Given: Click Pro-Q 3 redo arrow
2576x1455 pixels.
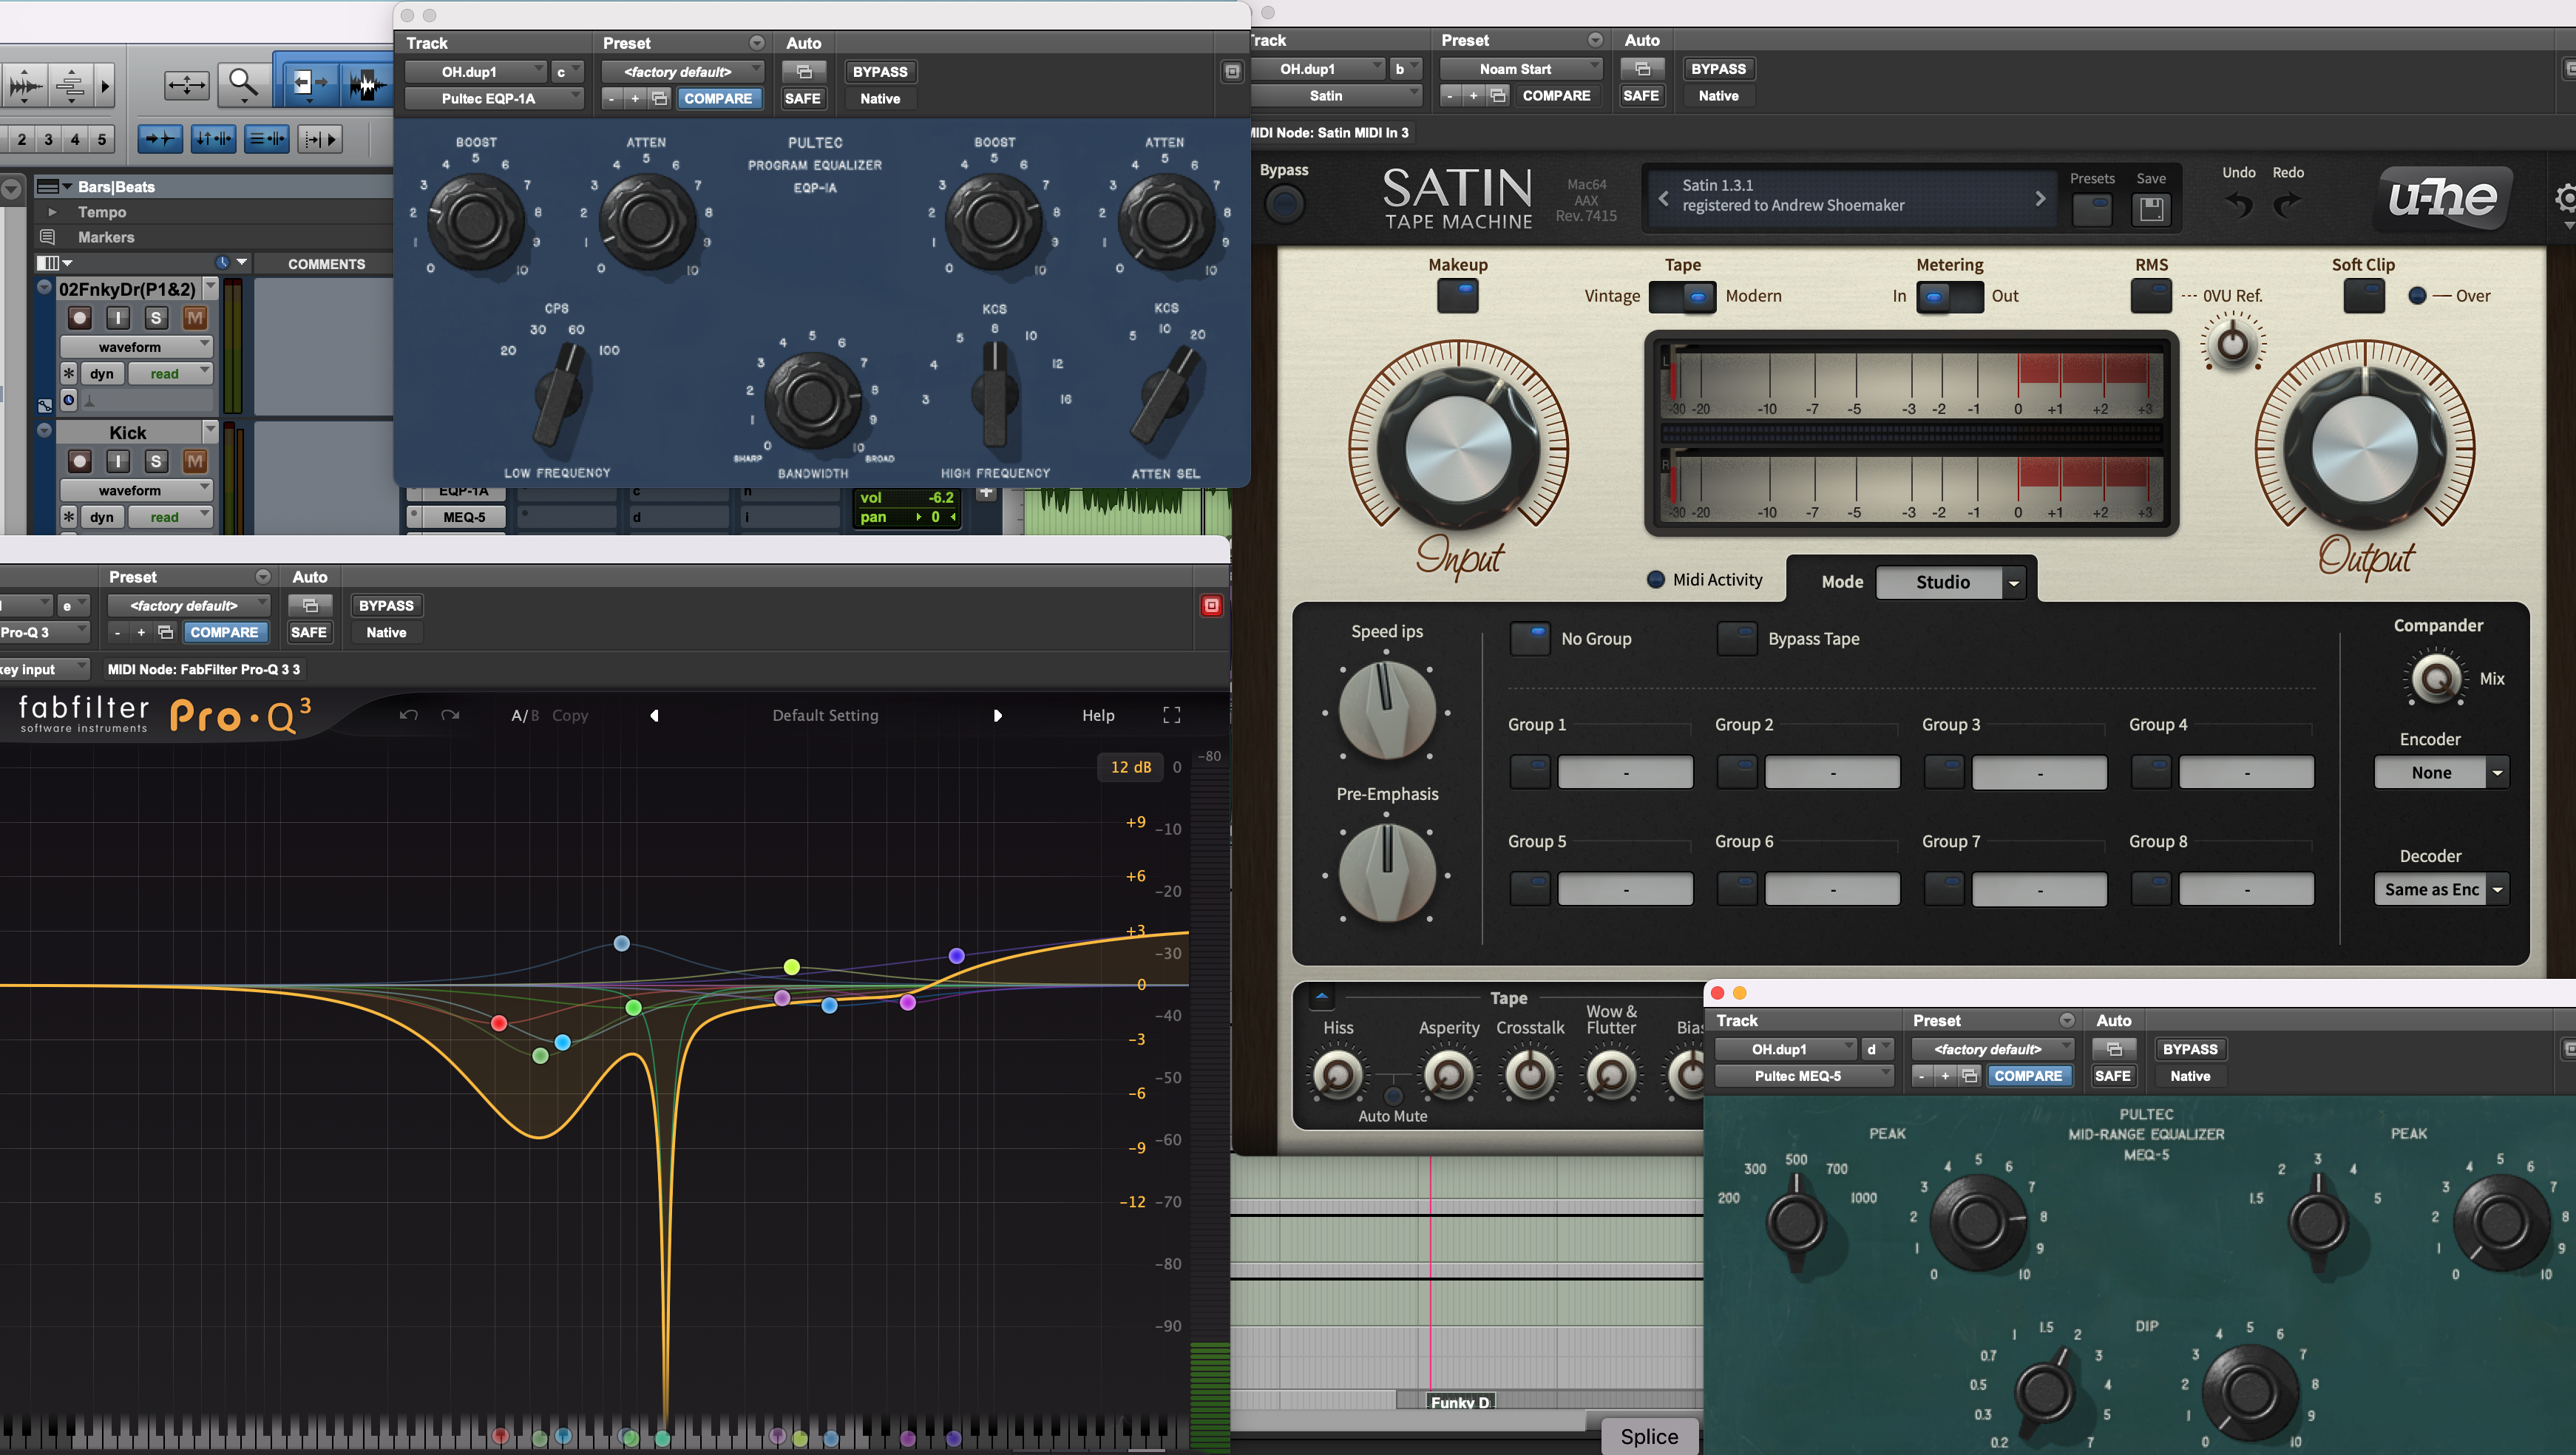Looking at the screenshot, I should pyautogui.click(x=450, y=715).
